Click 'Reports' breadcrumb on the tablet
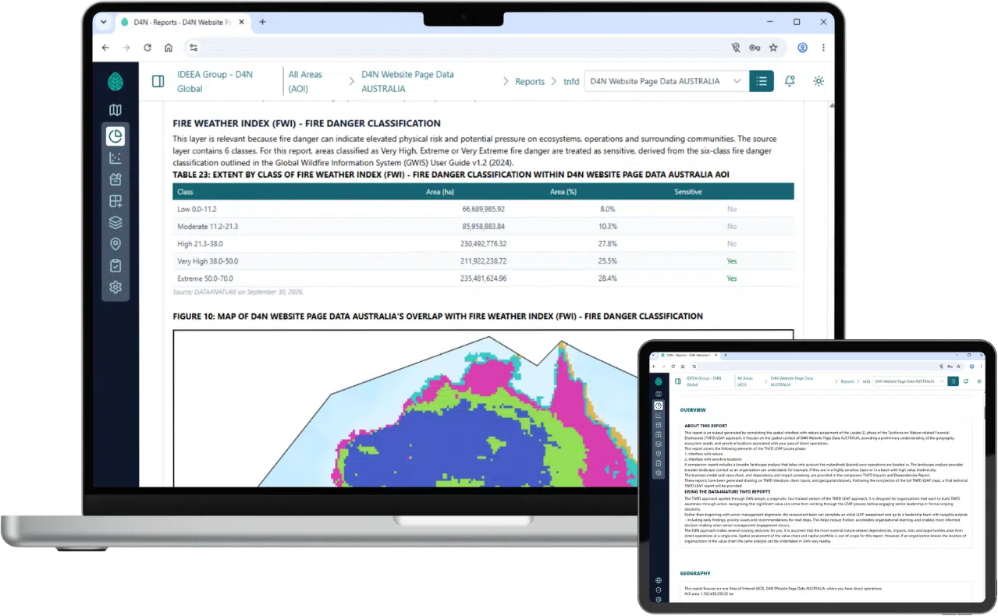The height and width of the screenshot is (616, 998). 847,381
